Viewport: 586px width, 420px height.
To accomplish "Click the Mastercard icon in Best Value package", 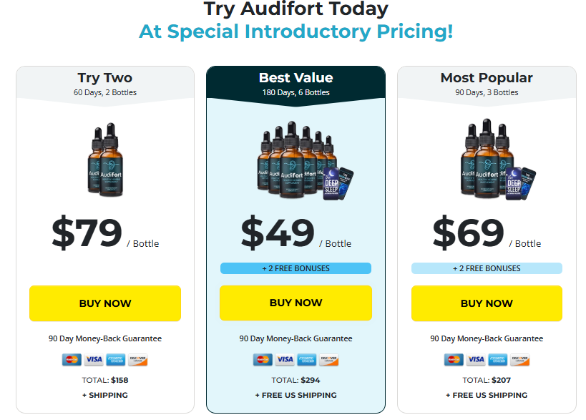I will (x=263, y=359).
